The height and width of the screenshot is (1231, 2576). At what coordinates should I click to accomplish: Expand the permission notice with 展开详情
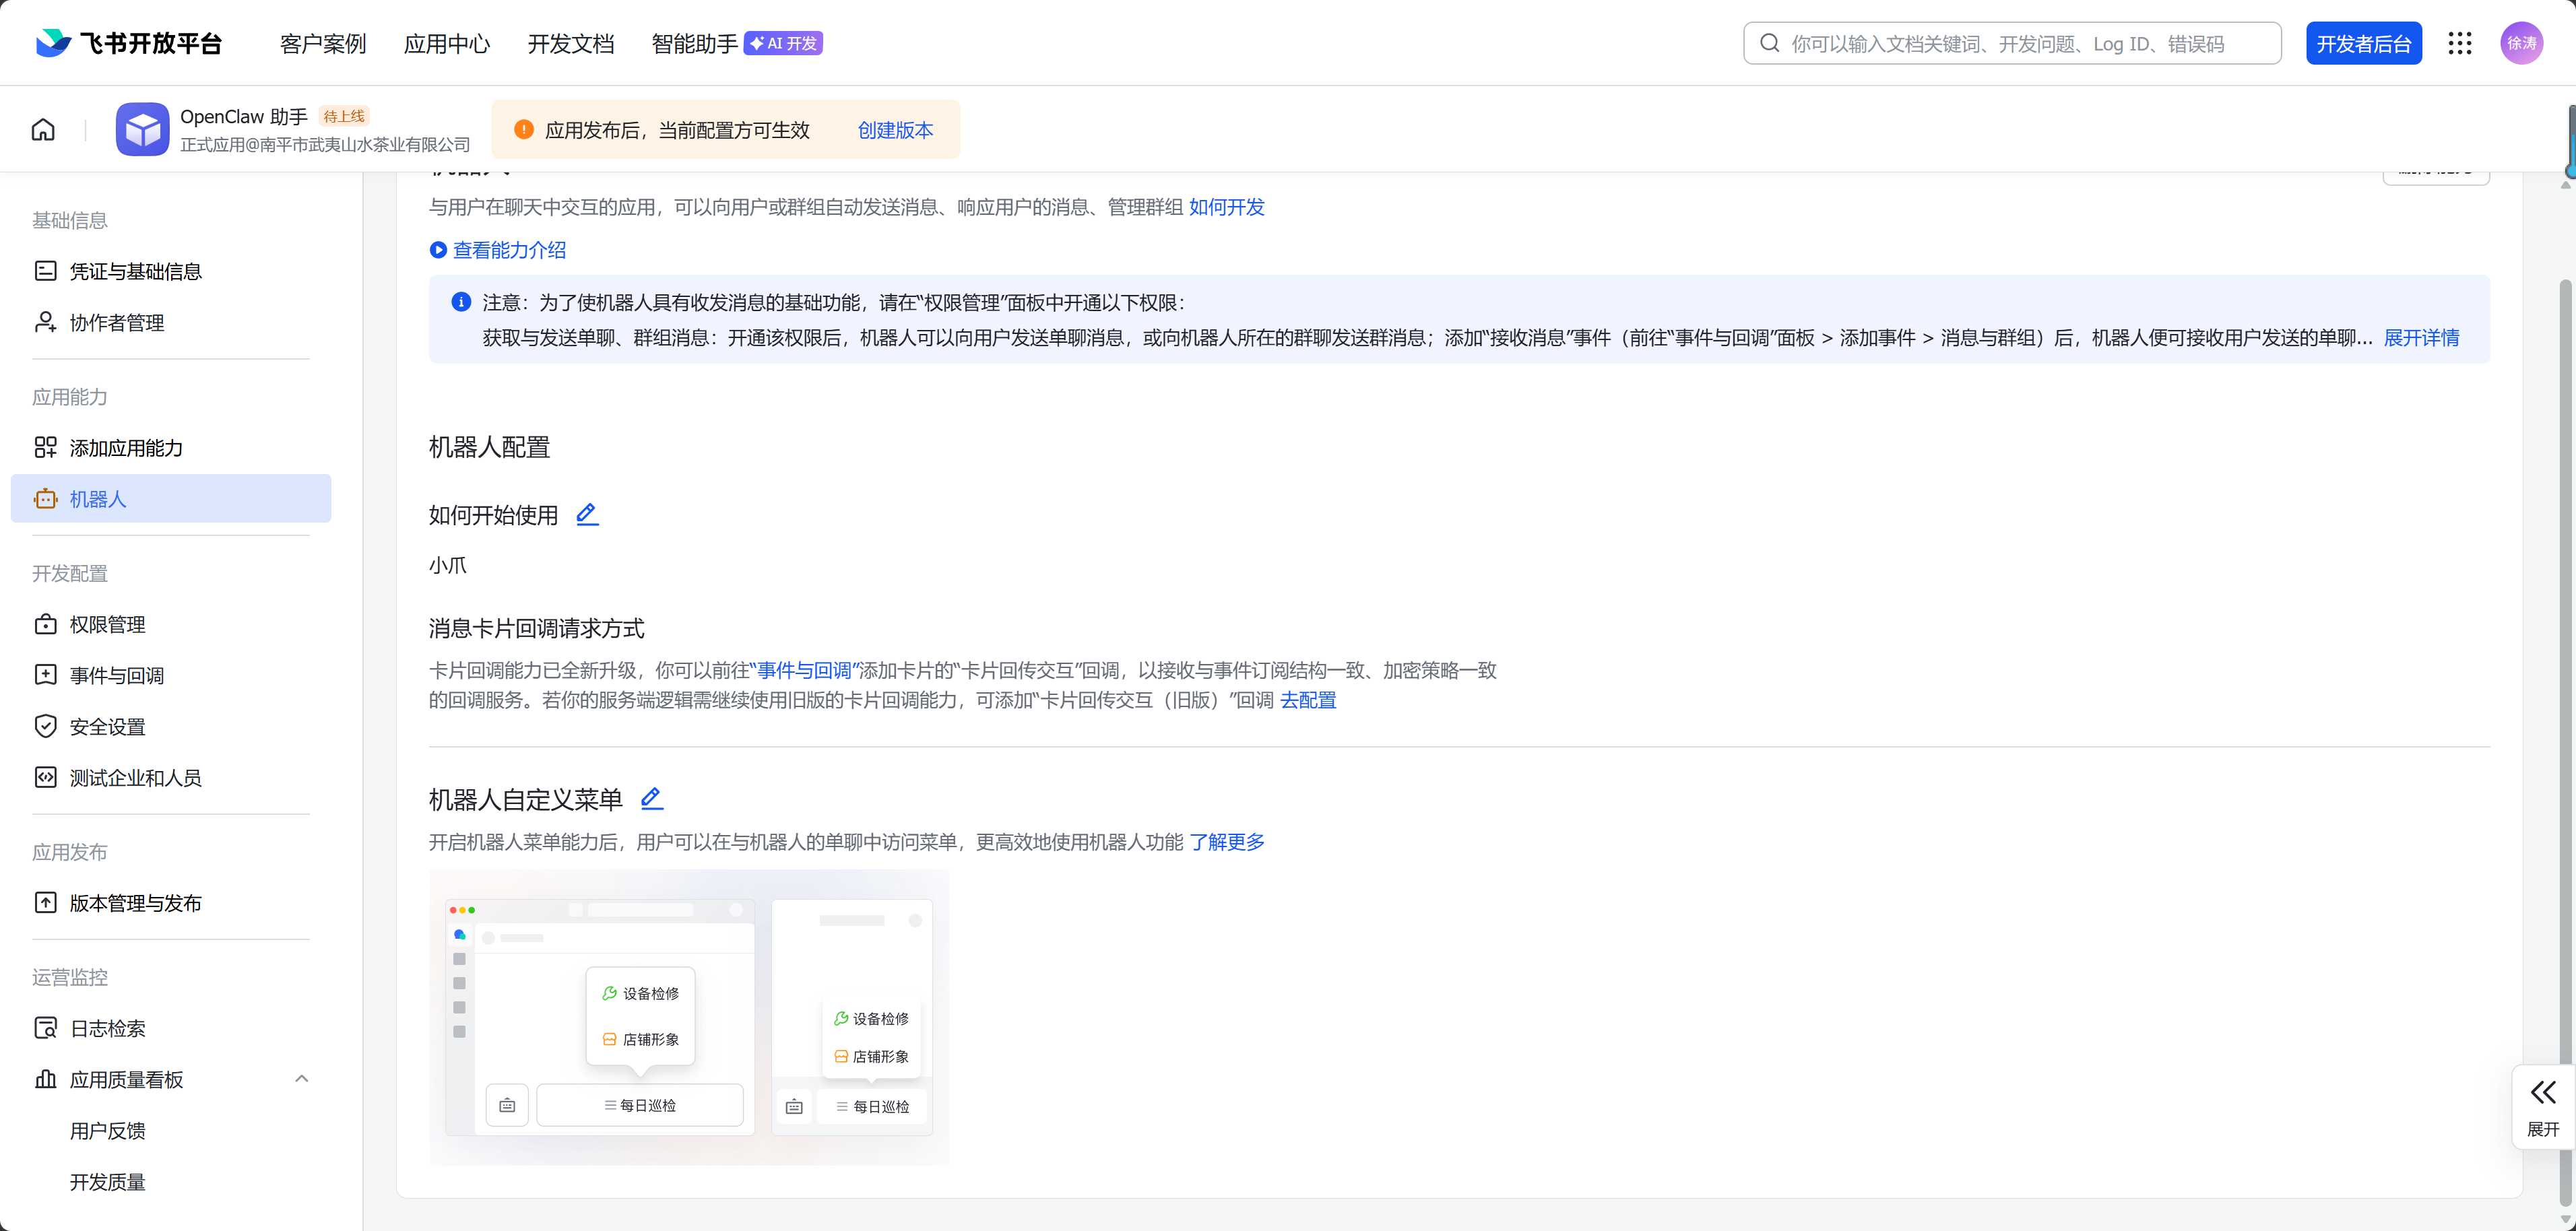click(2421, 338)
